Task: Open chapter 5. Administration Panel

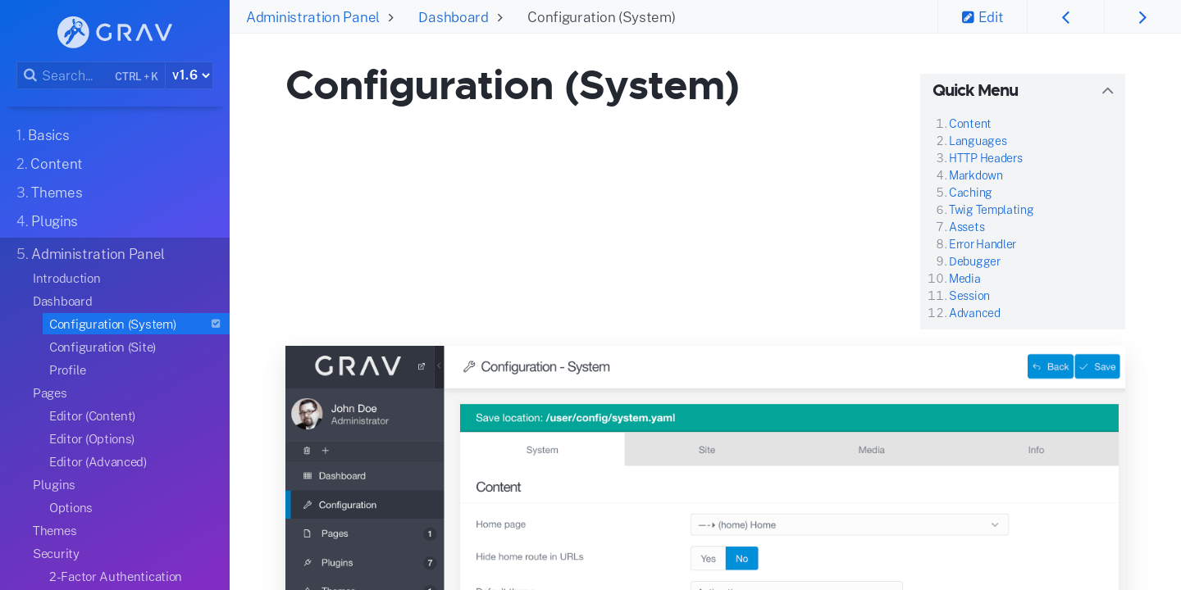Action: [90, 254]
